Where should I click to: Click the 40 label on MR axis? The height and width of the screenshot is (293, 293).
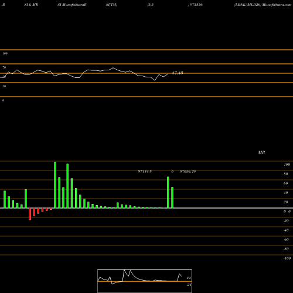tap(286, 193)
